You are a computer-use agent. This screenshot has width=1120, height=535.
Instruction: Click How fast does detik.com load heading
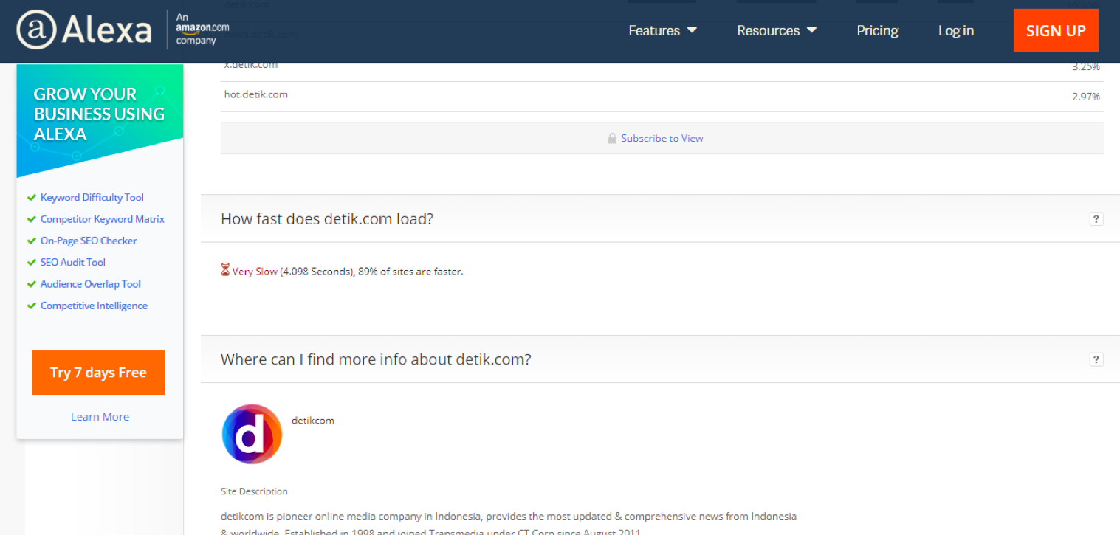tap(327, 219)
